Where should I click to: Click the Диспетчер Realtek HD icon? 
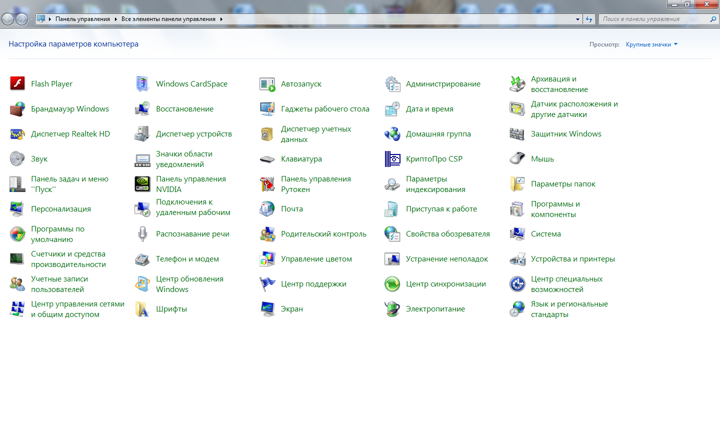click(x=17, y=133)
